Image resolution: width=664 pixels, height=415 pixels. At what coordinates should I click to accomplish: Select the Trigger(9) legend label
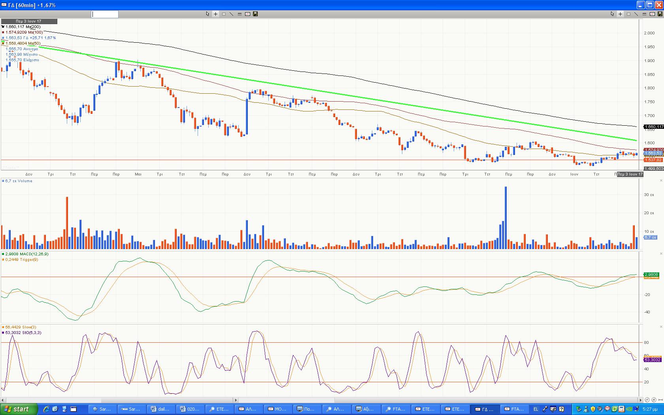[x=21, y=260]
